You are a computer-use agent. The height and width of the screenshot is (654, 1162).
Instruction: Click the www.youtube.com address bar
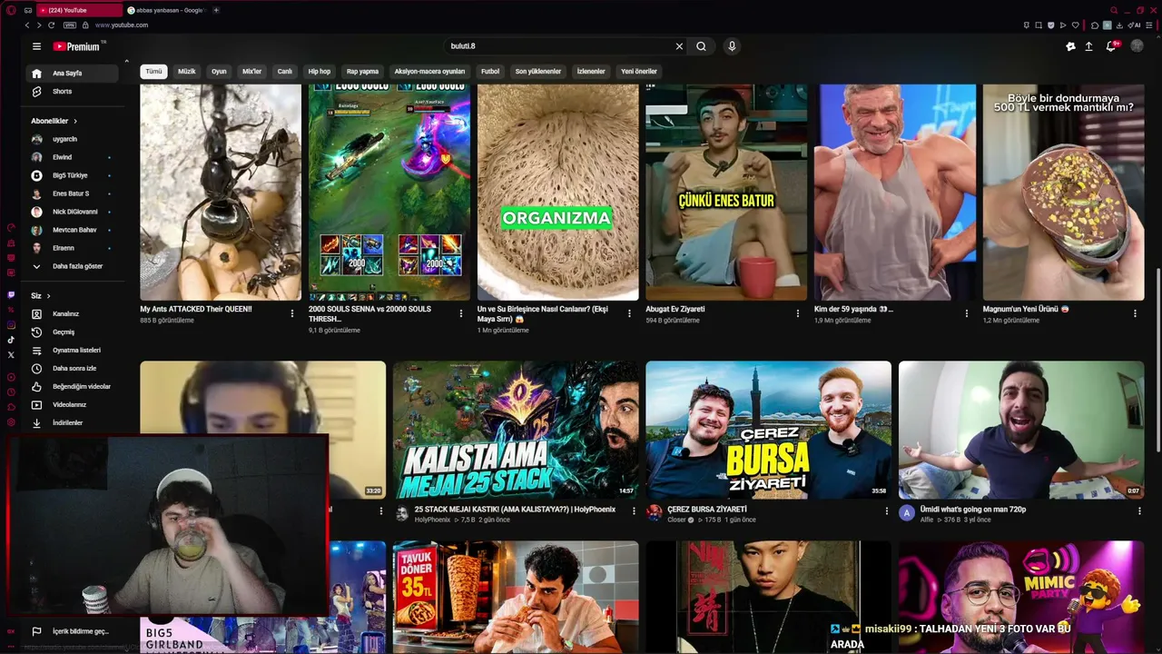pos(122,25)
